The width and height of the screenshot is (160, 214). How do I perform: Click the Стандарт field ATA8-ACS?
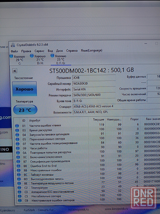coord(116,106)
